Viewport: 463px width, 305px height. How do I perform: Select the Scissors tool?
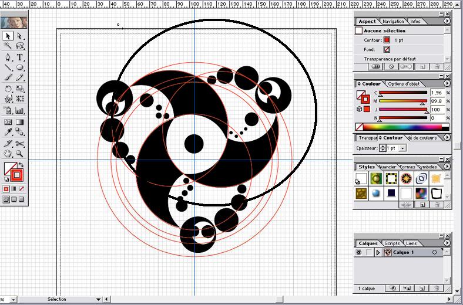pos(19,144)
